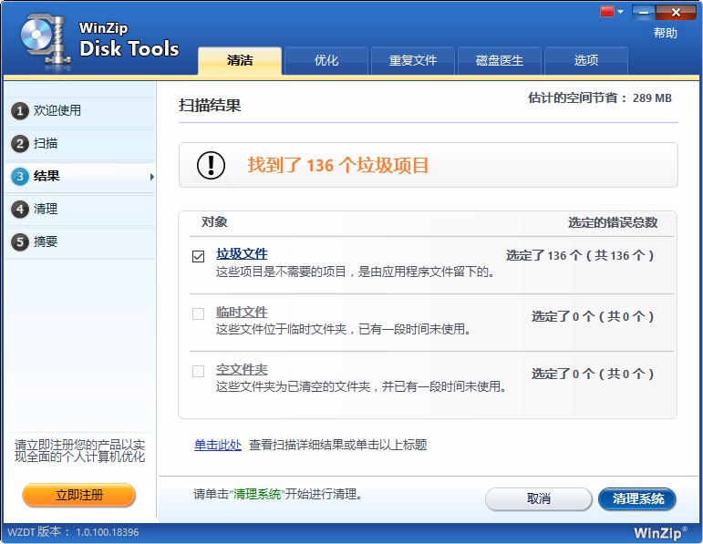Image resolution: width=703 pixels, height=544 pixels.
Task: Open the language dropdown arrow beside flag
Action: pyautogui.click(x=621, y=12)
